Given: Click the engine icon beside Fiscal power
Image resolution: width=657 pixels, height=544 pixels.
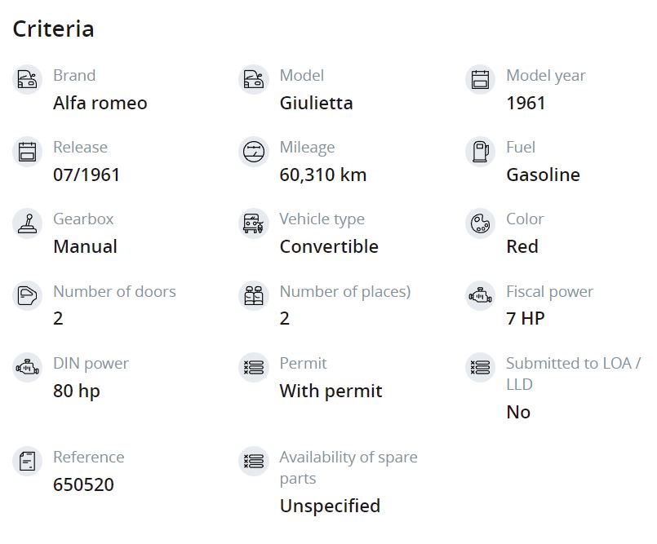Looking at the screenshot, I should (x=480, y=296).
